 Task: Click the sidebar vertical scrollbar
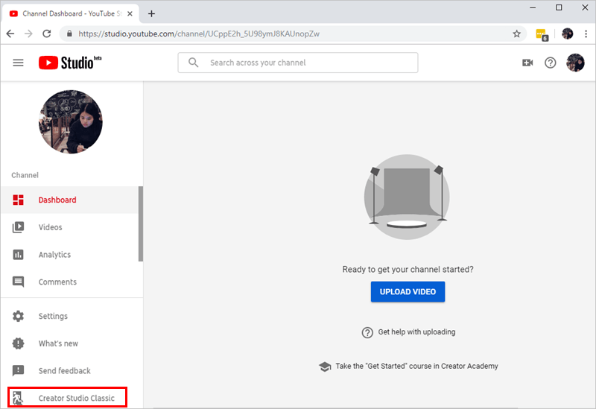[141, 223]
